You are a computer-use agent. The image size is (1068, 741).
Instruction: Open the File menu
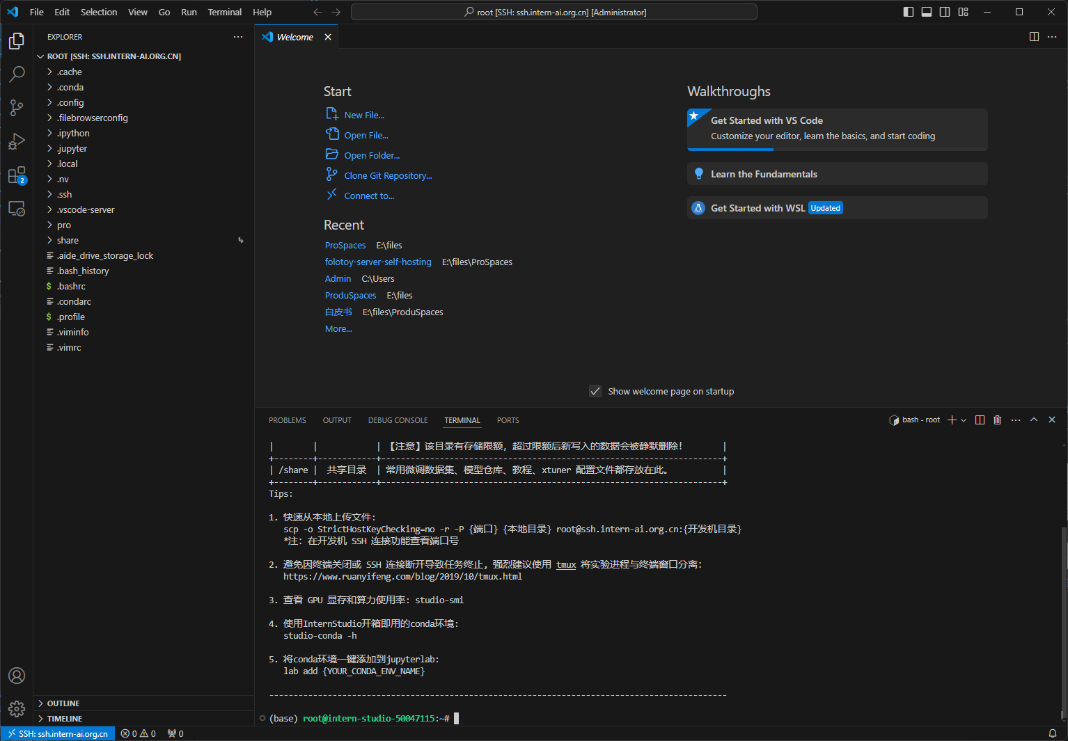pyautogui.click(x=37, y=12)
